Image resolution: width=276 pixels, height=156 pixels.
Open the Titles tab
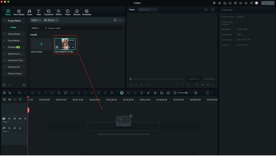[x=39, y=12]
